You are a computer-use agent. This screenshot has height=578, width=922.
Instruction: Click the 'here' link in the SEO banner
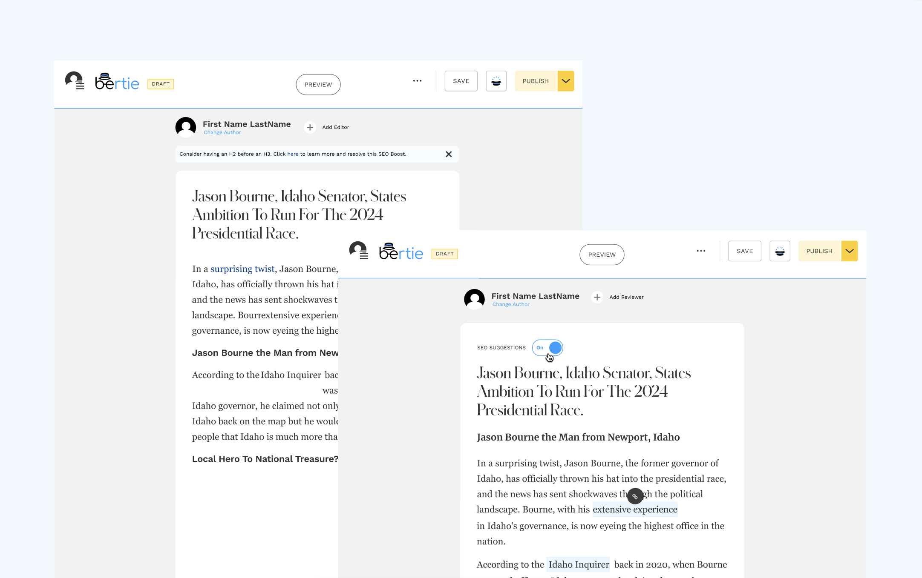(293, 154)
